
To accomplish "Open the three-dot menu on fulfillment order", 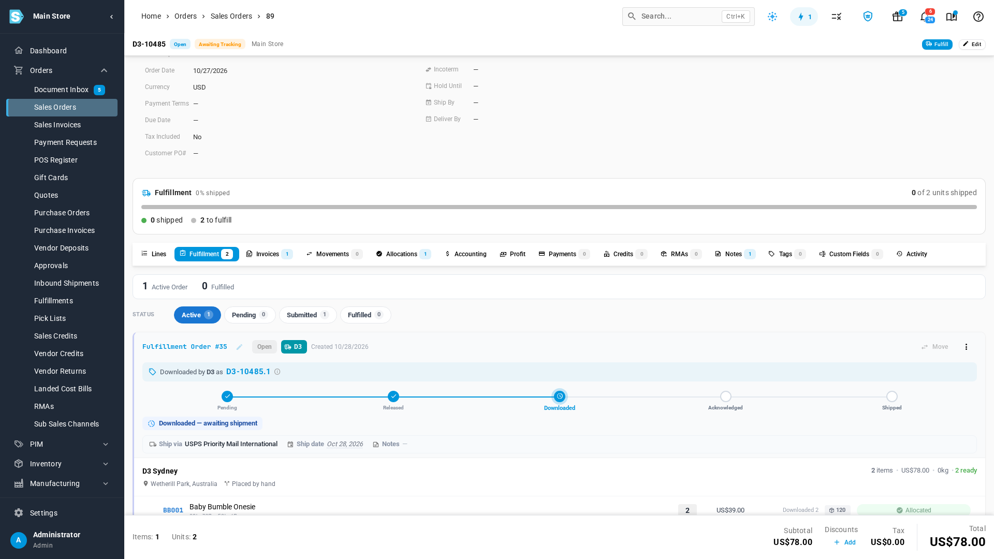I will pyautogui.click(x=966, y=347).
